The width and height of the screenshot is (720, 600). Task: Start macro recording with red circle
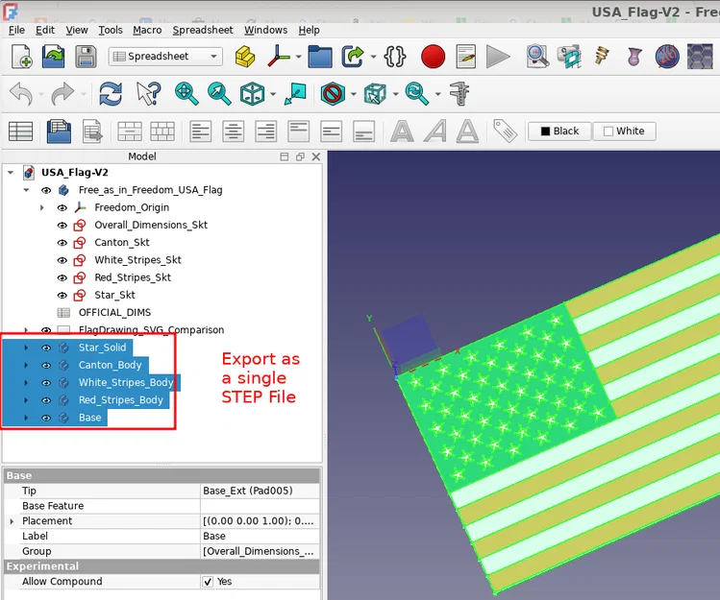click(433, 57)
